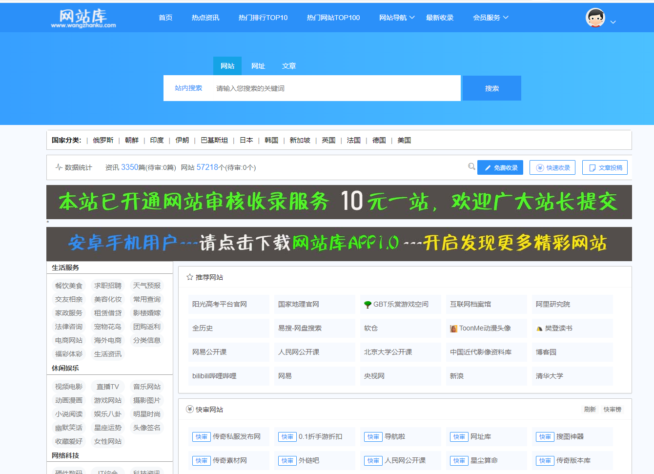Focus the search keyword input field
Screen dimensions: 654x474
point(334,88)
